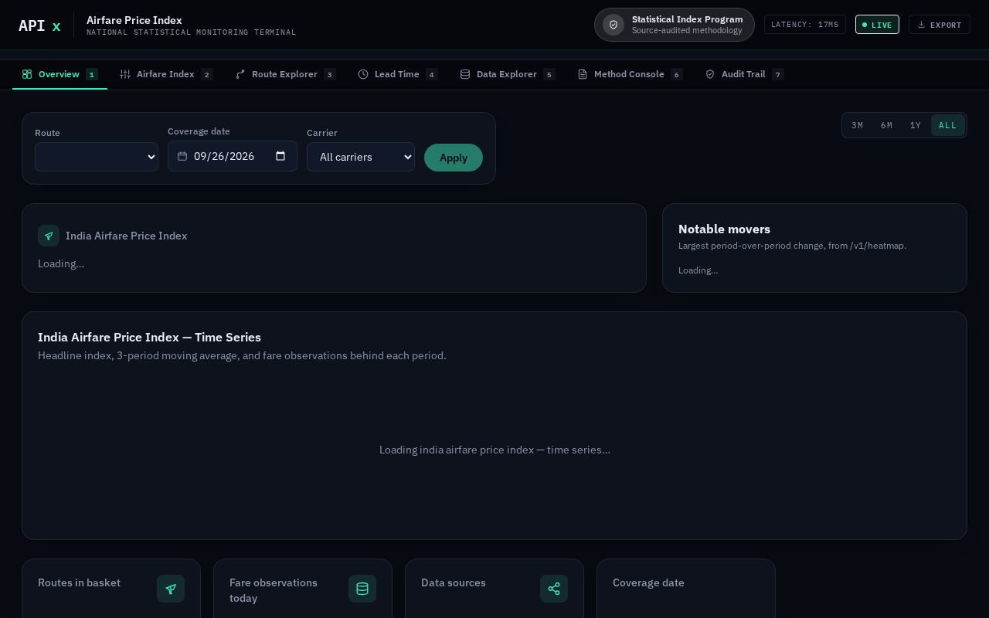This screenshot has width=989, height=618.
Task: Open the Lead Time tab
Action: [398, 74]
